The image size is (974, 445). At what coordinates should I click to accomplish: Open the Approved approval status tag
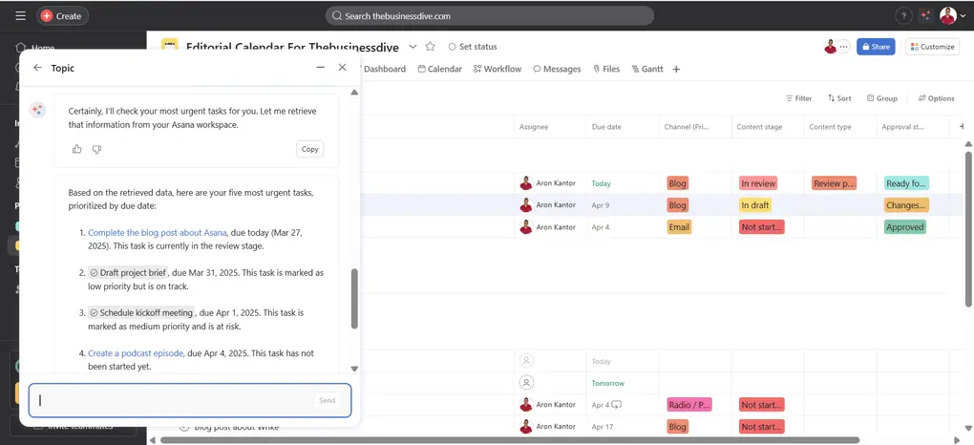[x=905, y=227]
